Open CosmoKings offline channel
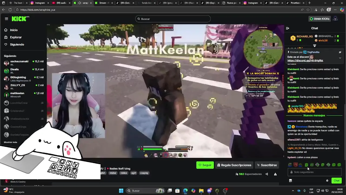The image size is (346, 195). tap(24, 127)
